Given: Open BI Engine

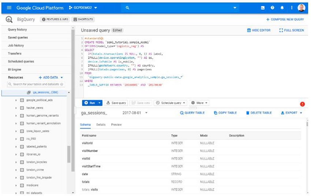Looking at the screenshot, I should coord(15,69).
